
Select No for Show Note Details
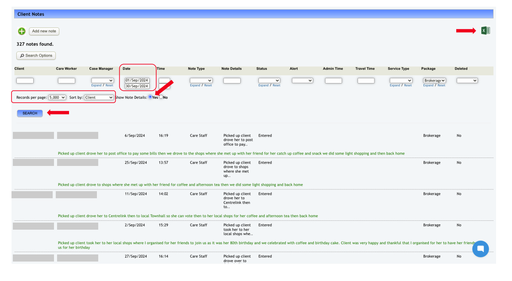[161, 97]
